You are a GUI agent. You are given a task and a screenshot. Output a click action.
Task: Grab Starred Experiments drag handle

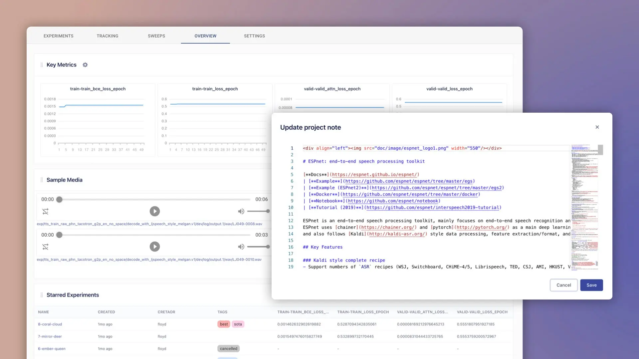pos(42,295)
